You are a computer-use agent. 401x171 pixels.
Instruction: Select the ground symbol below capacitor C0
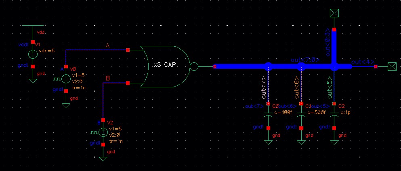click(268, 142)
